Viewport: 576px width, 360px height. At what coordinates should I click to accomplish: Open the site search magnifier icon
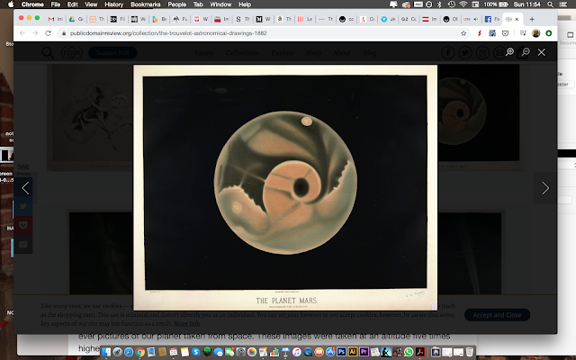[48, 52]
